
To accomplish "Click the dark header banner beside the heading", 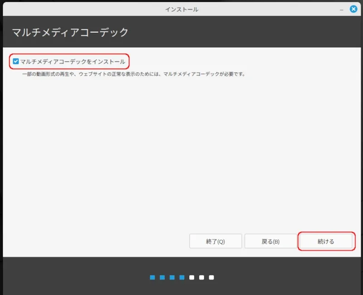I will point(250,32).
